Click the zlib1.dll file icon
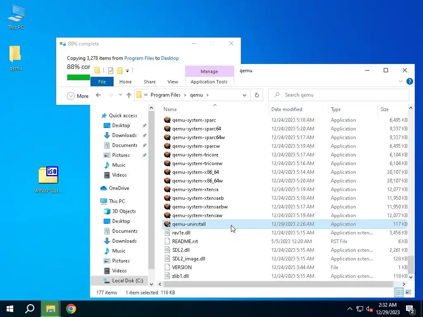 (x=167, y=276)
